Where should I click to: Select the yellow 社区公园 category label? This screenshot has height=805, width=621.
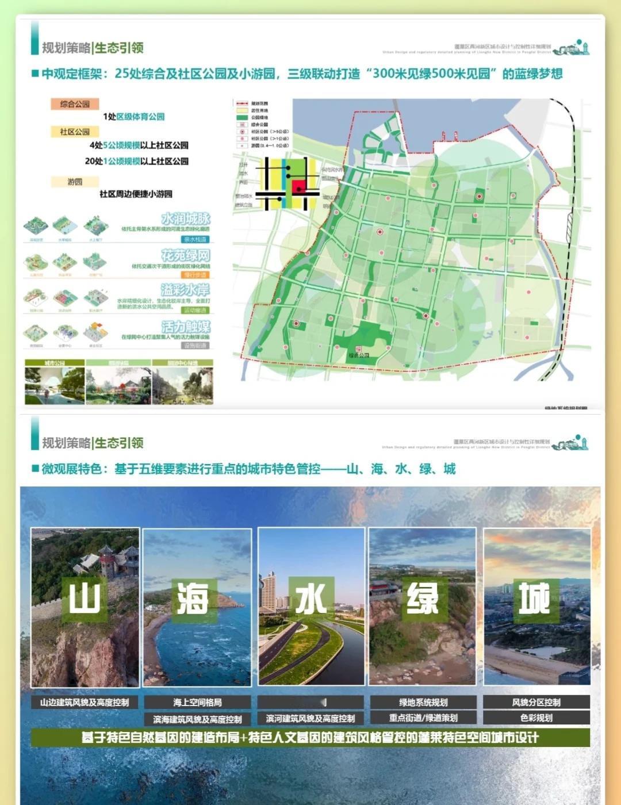point(75,132)
